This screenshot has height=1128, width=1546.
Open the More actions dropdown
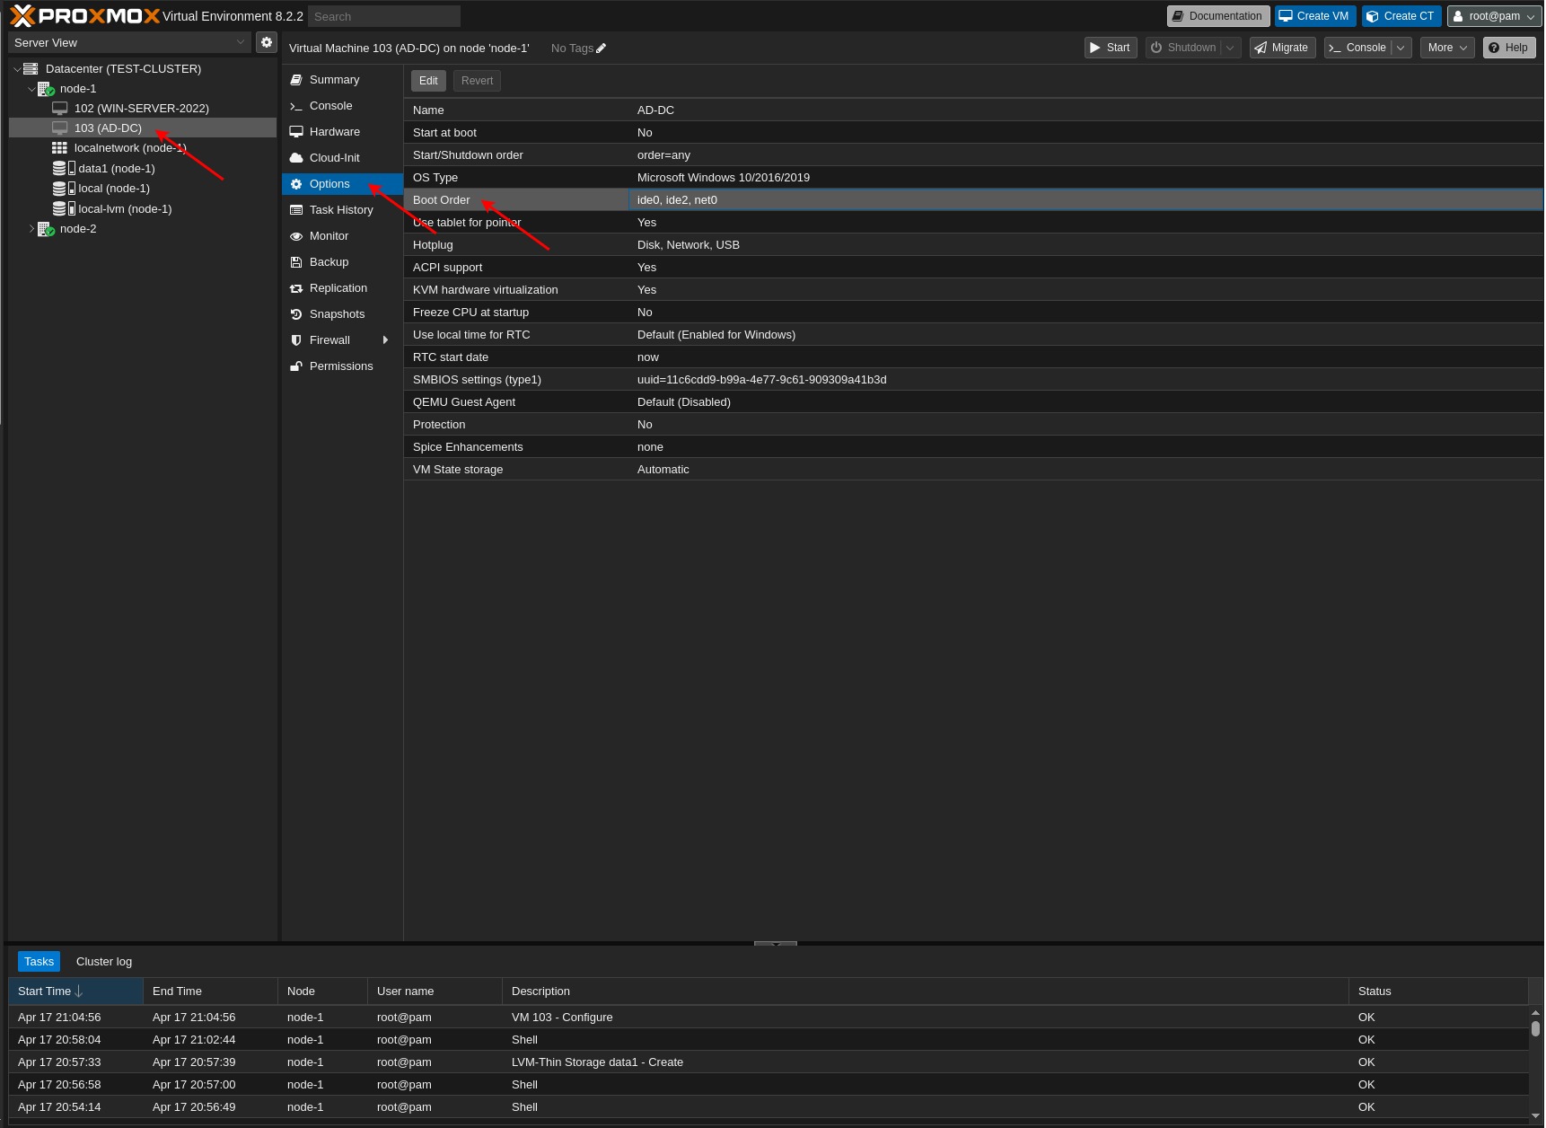coord(1445,48)
